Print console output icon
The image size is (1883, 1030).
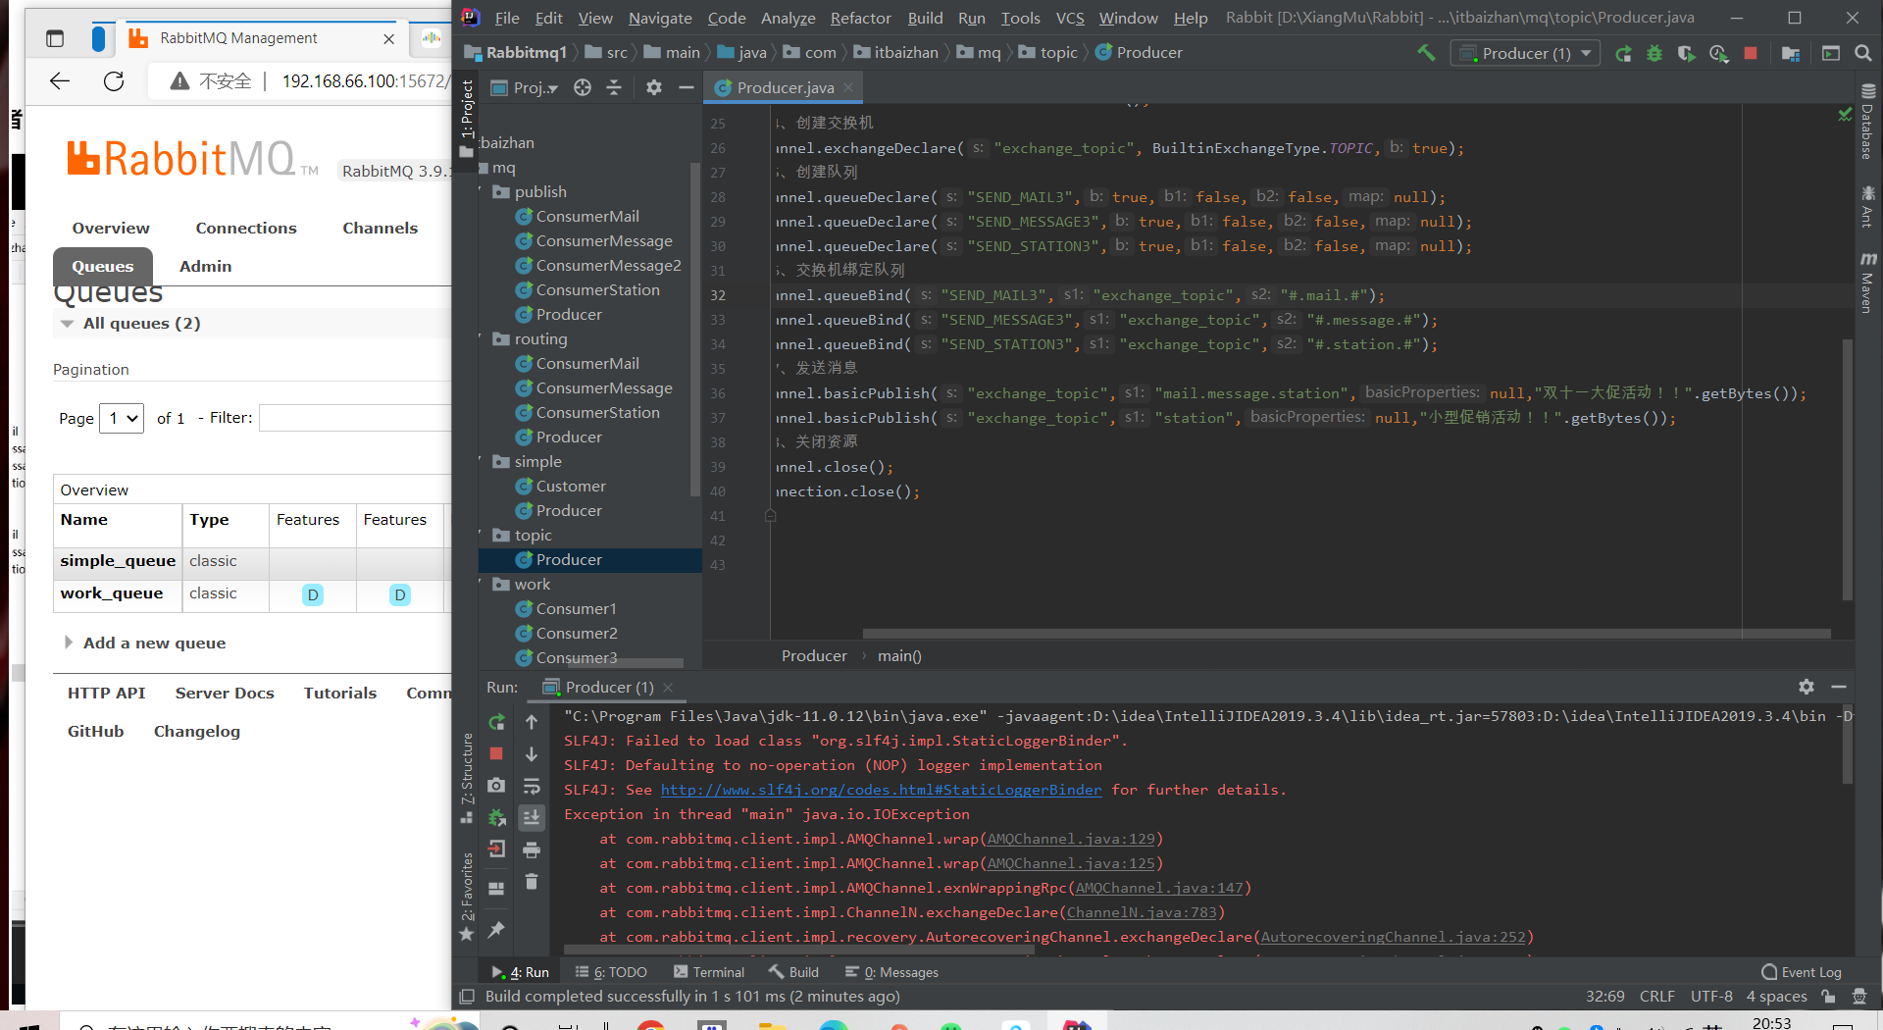[532, 850]
